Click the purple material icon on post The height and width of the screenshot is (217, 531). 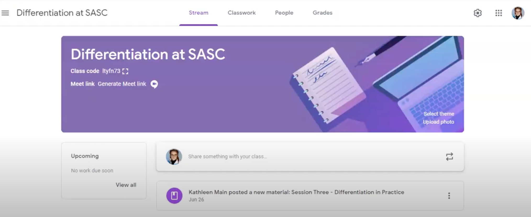point(174,196)
